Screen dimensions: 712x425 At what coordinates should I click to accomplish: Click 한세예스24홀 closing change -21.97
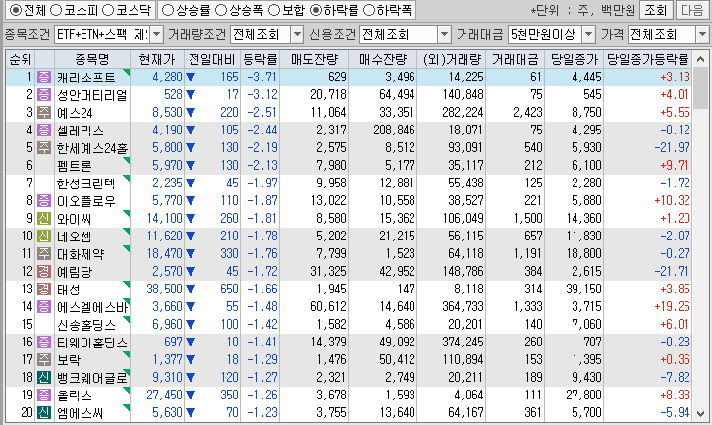click(673, 148)
